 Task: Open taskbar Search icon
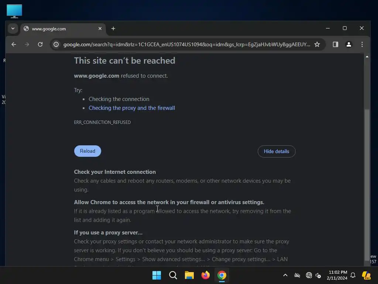click(173, 275)
